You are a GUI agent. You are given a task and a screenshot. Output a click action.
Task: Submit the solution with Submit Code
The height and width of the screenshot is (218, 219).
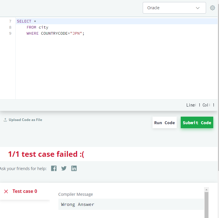click(x=197, y=122)
